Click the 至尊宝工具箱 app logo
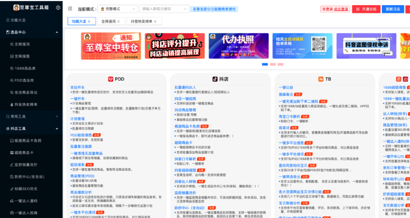The height and width of the screenshot is (218, 410). (16, 8)
